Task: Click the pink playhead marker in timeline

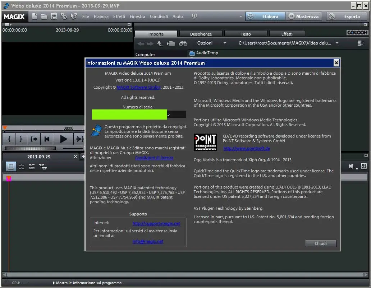Action: 9,178
